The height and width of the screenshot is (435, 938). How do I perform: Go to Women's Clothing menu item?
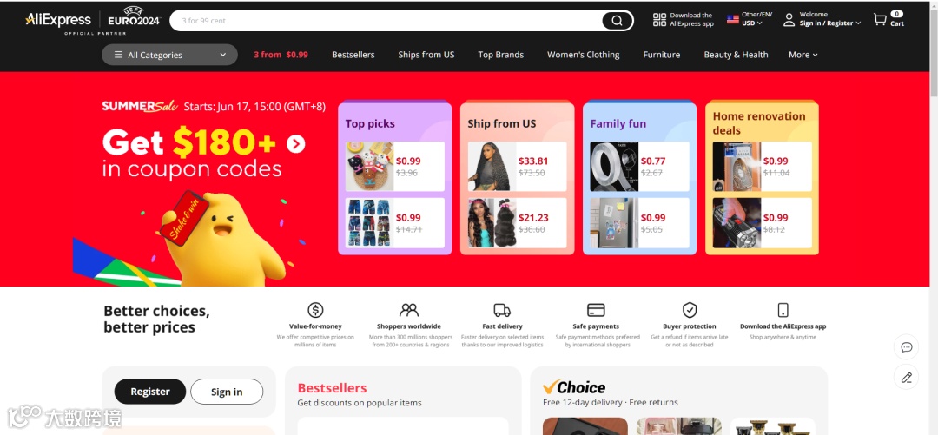(584, 55)
